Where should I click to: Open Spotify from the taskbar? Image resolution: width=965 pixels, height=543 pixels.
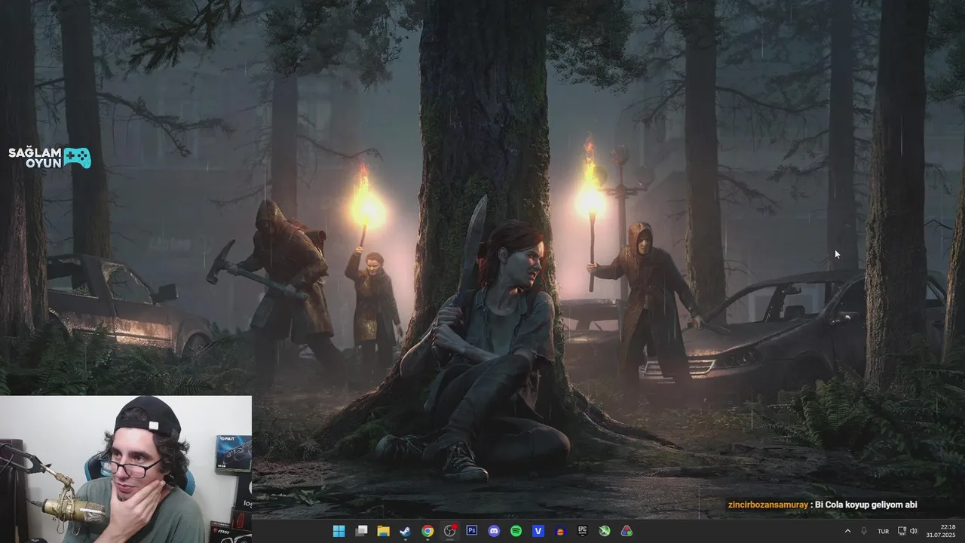pyautogui.click(x=516, y=531)
